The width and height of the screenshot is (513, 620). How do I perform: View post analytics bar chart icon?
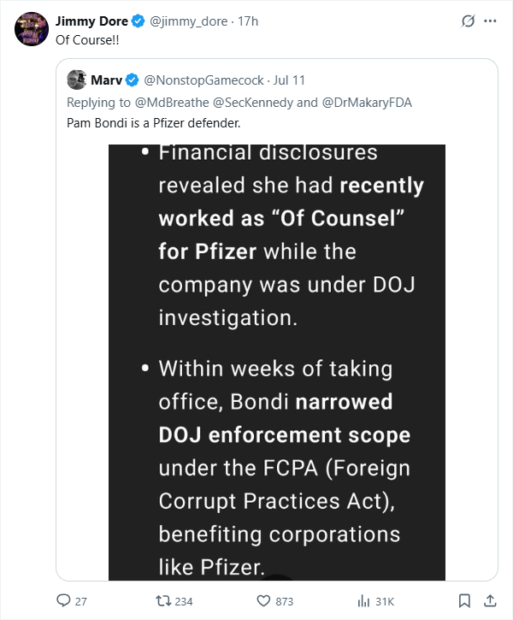[363, 601]
